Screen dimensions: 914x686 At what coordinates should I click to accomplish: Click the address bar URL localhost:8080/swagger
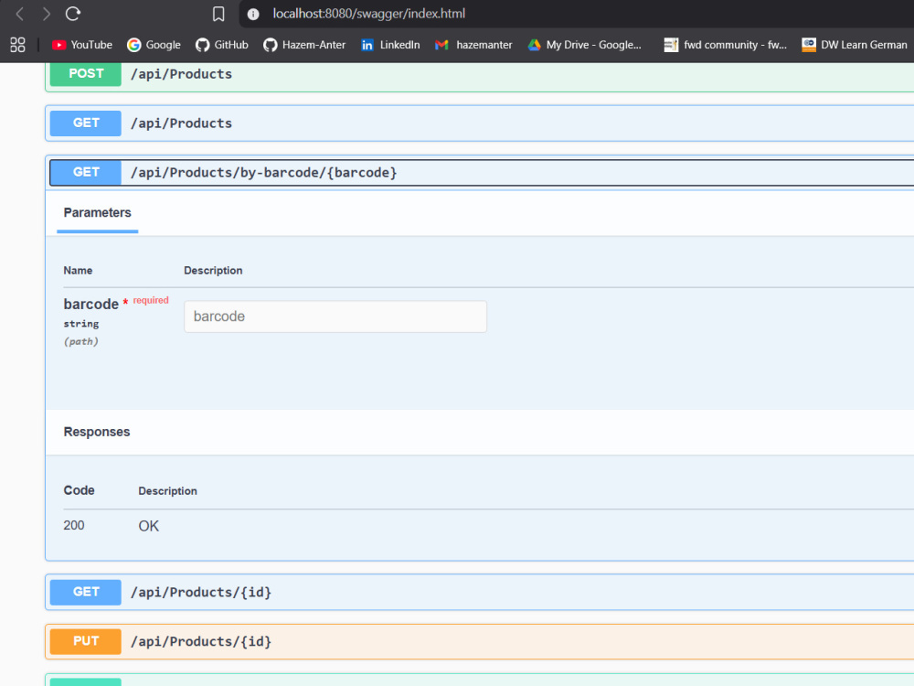pyautogui.click(x=369, y=14)
